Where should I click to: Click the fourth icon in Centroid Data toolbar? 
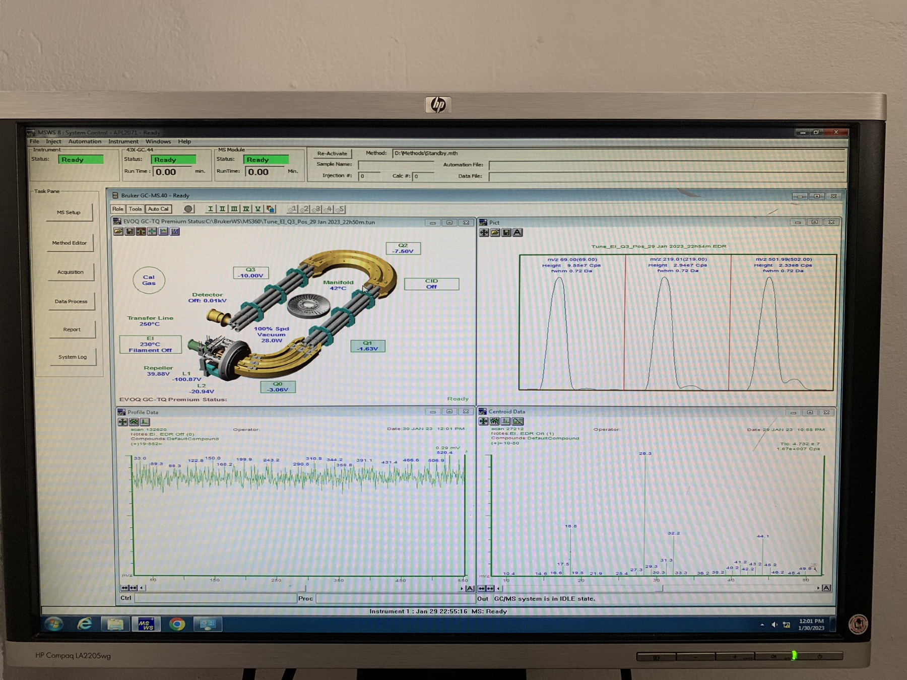tap(517, 422)
